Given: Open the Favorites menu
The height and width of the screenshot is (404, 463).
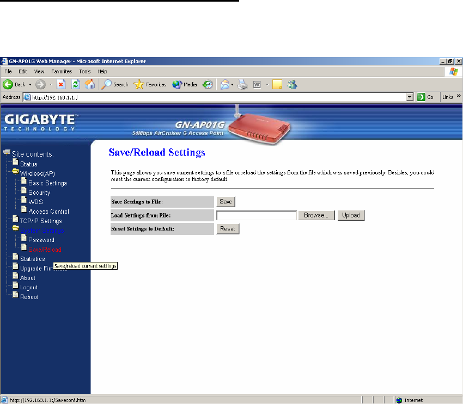Looking at the screenshot, I should tap(62, 71).
